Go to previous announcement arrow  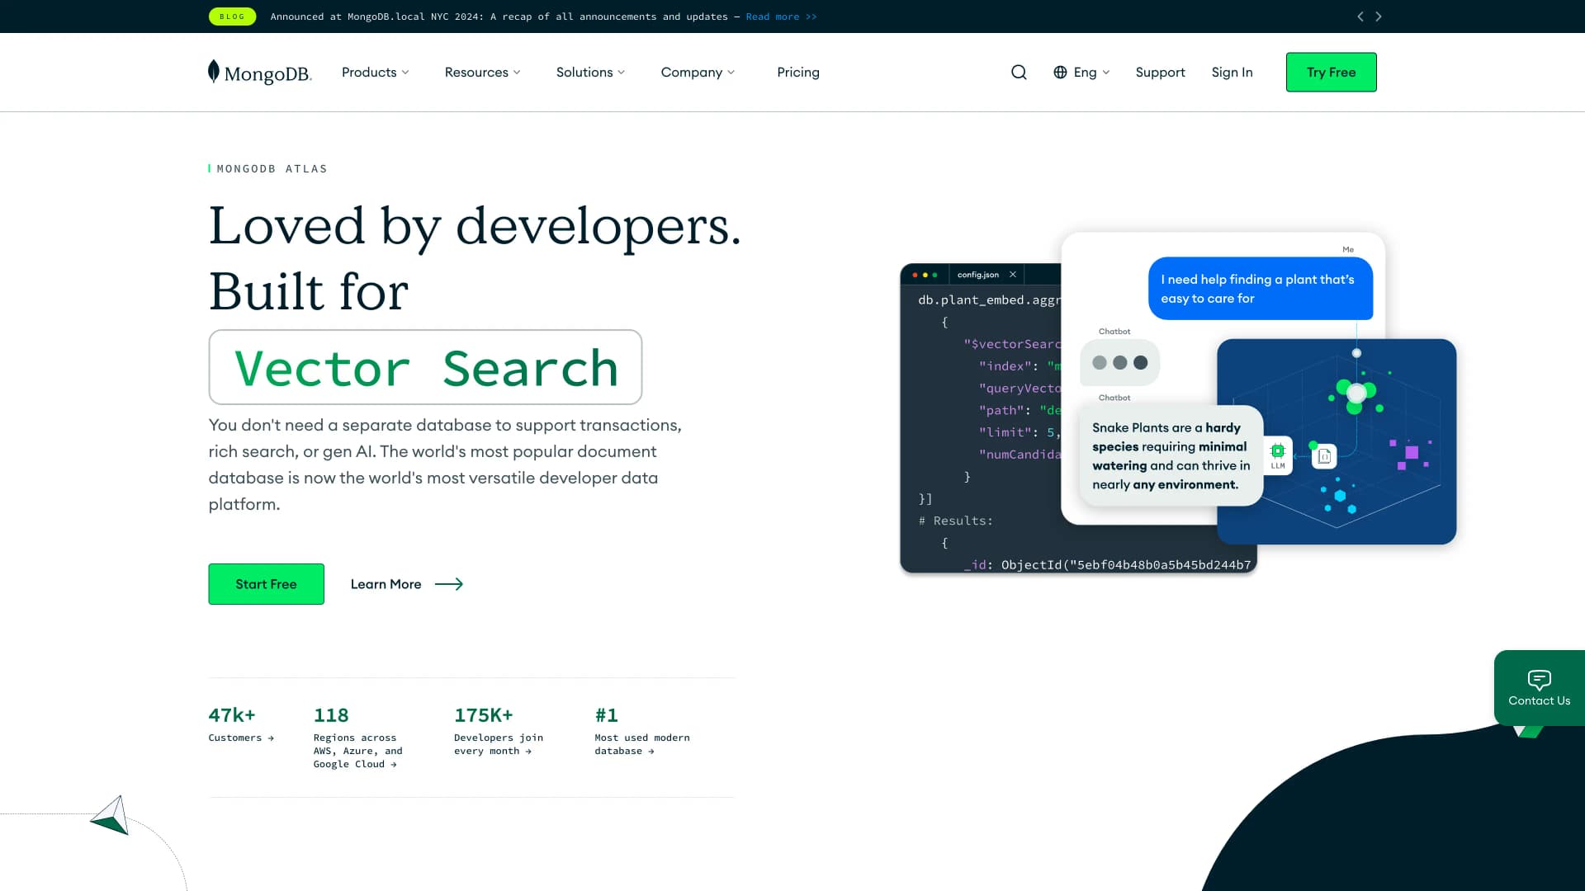coord(1360,16)
